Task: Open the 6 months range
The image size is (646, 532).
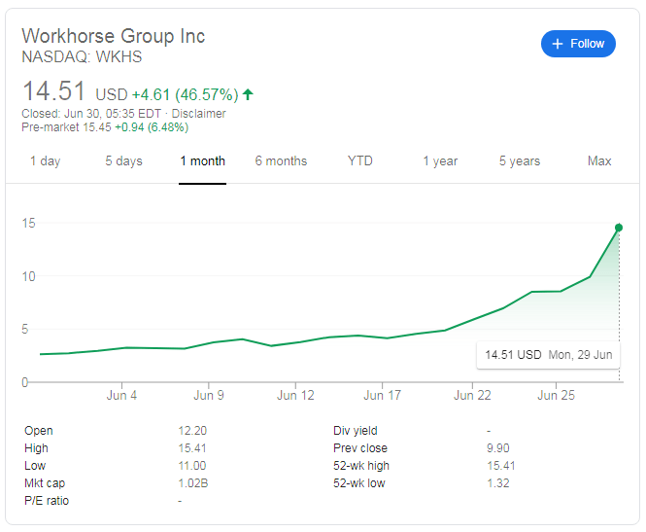Action: pos(281,160)
